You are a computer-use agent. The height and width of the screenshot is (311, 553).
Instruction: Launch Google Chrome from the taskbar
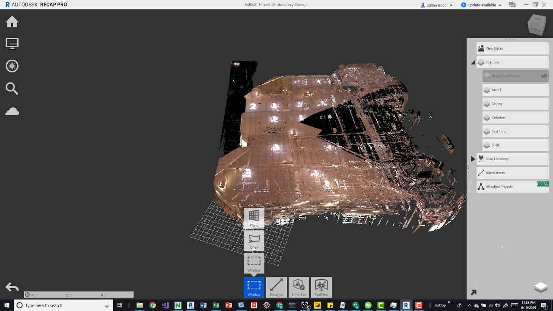[x=153, y=305]
